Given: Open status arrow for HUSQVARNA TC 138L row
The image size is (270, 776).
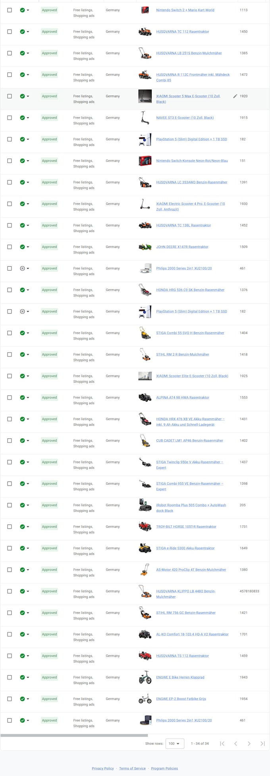Looking at the screenshot, I should point(28,225).
